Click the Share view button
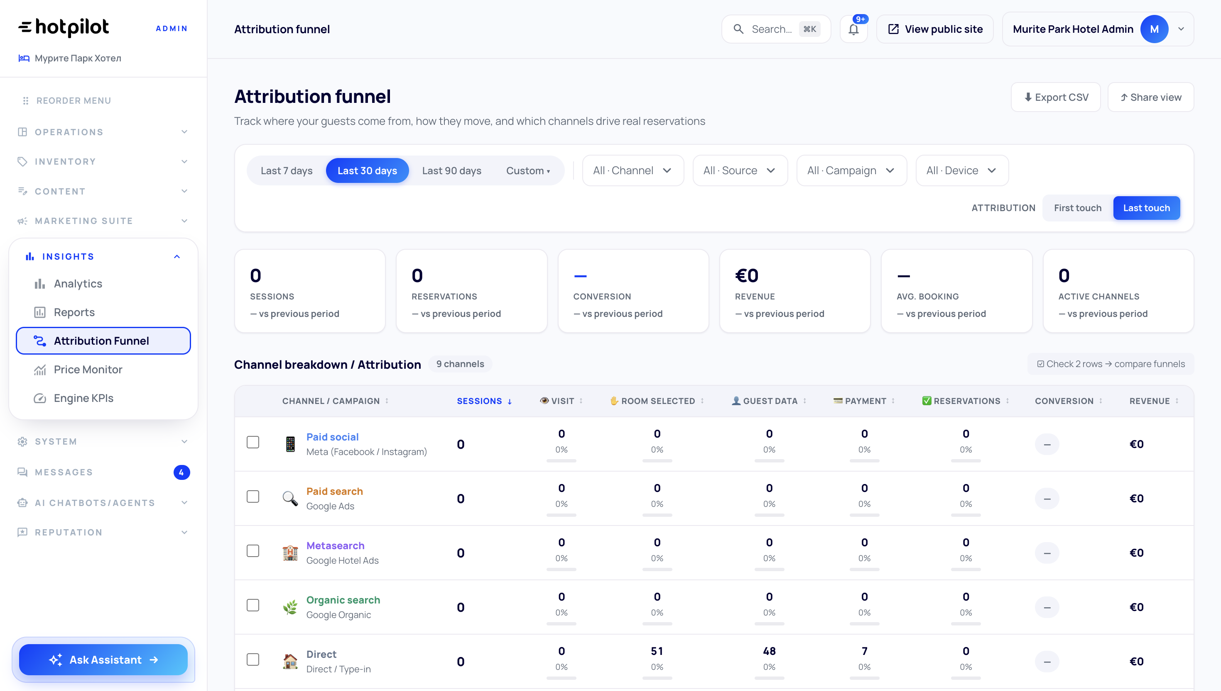 point(1151,97)
